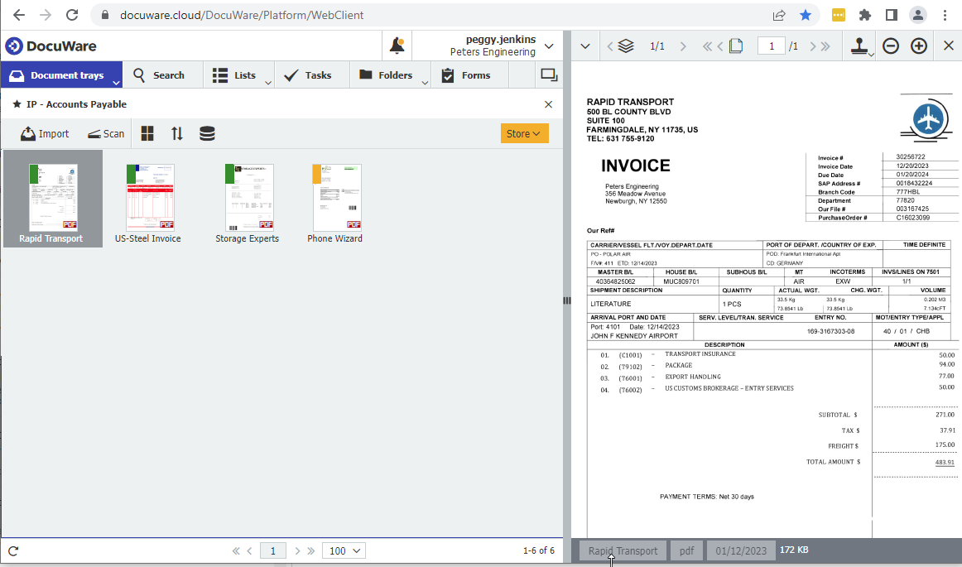
Task: Click the window layout icon beside Forms
Action: [x=549, y=74]
